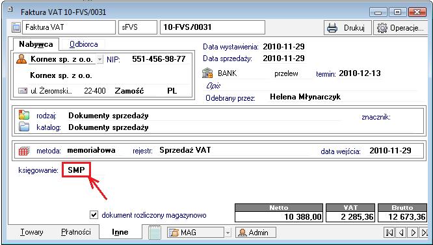Viewport: 433px width, 245px height.
Task: Open the Płatności tab
Action: pos(75,232)
